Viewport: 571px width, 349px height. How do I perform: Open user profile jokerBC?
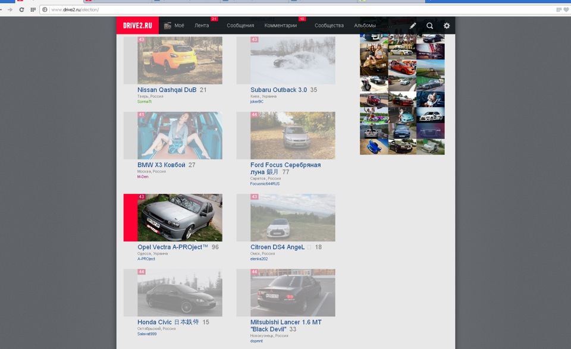(257, 102)
